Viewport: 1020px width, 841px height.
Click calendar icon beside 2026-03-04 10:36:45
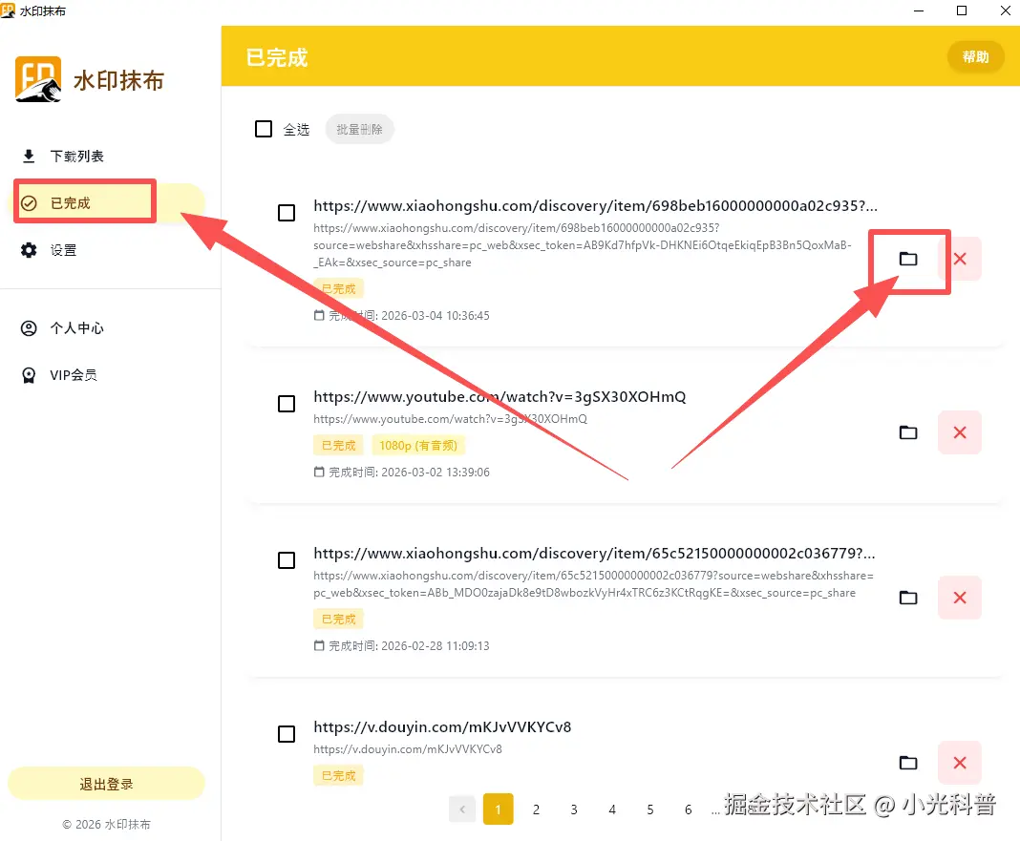319,315
